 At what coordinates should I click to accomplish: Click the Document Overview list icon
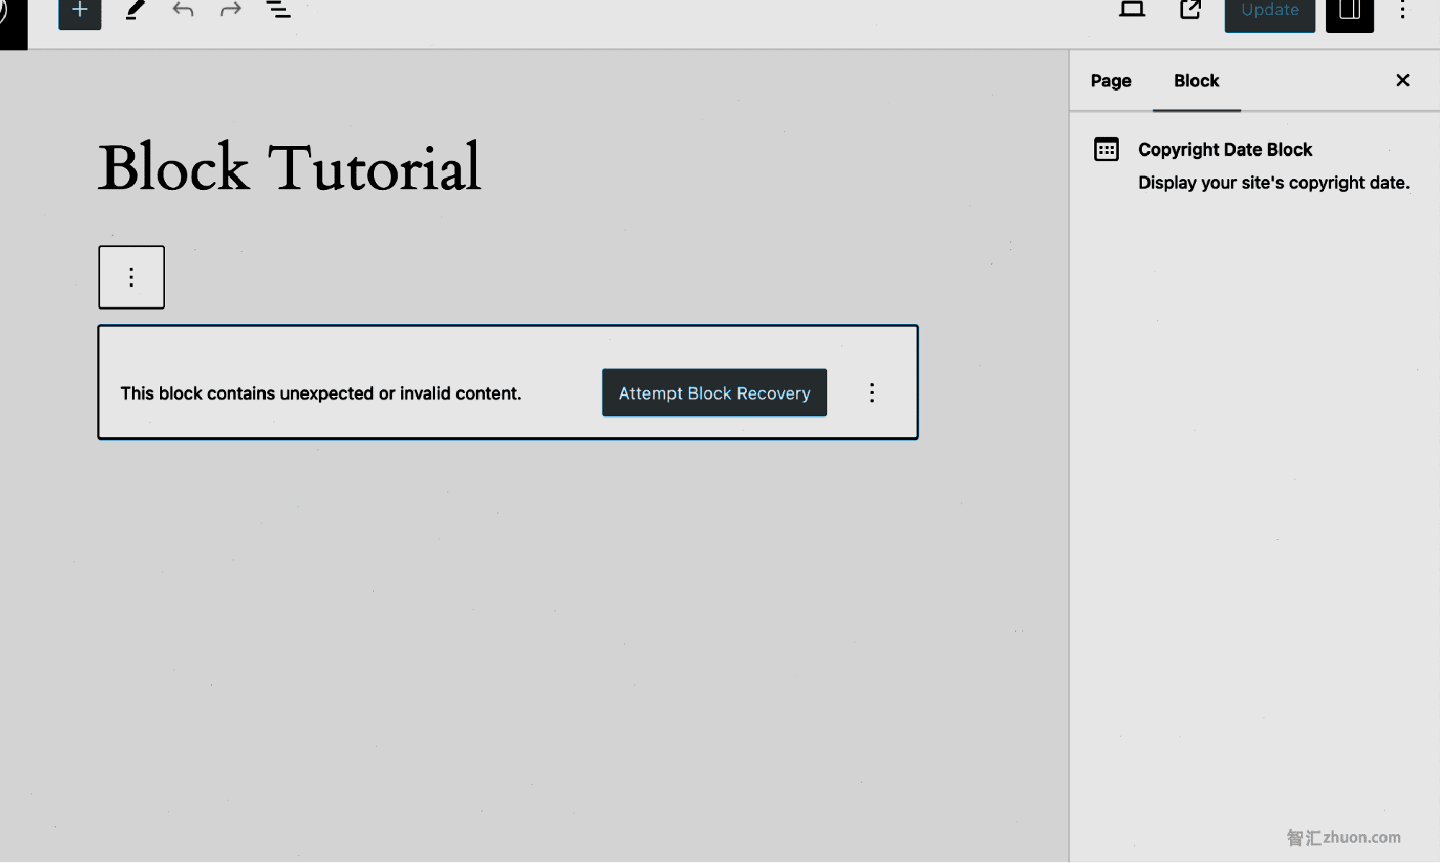click(x=277, y=10)
